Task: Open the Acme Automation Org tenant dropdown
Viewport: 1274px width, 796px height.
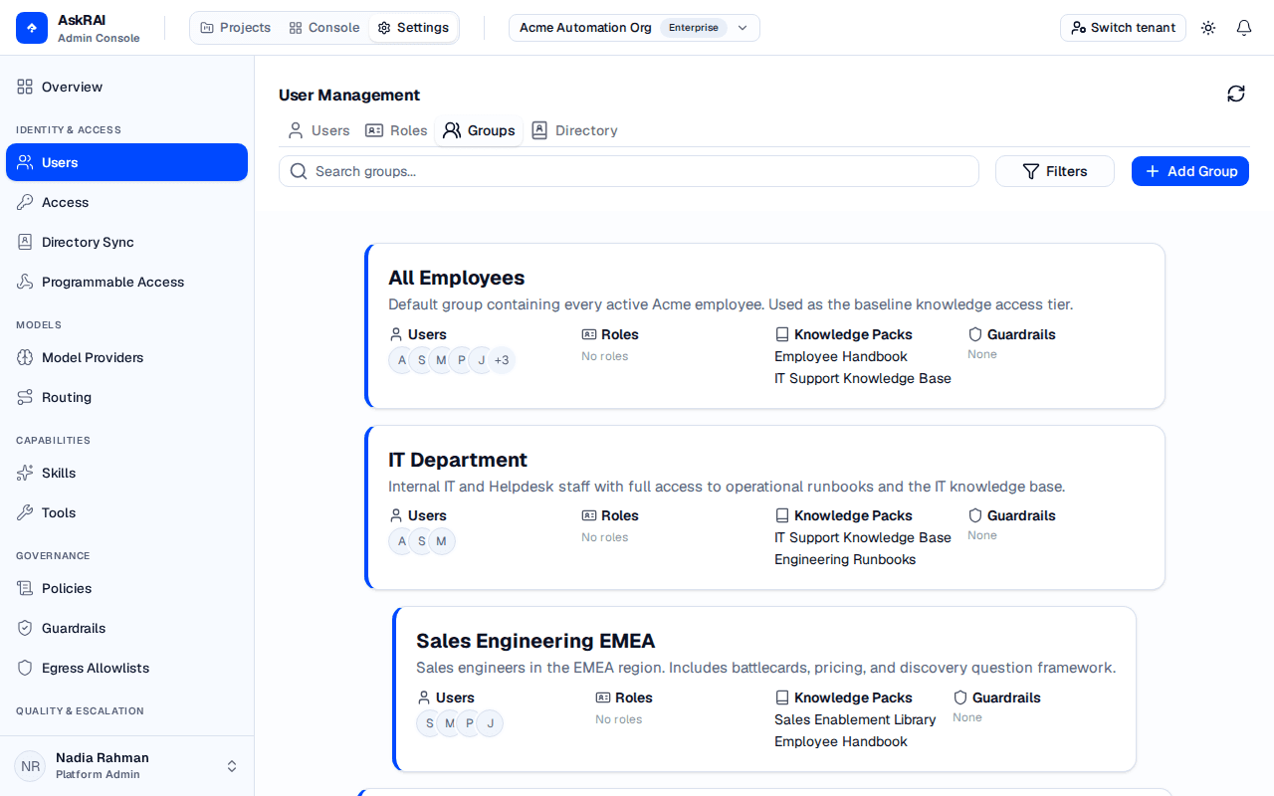Action: (634, 28)
